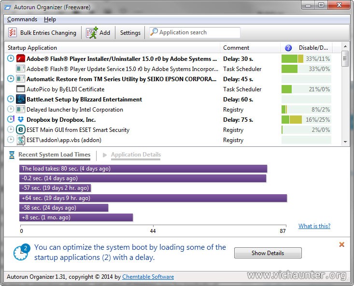Image resolution: width=354 pixels, height=286 pixels.
Task: Toggle delay clock for Adobe Flash Player Installer
Action: tap(11, 58)
